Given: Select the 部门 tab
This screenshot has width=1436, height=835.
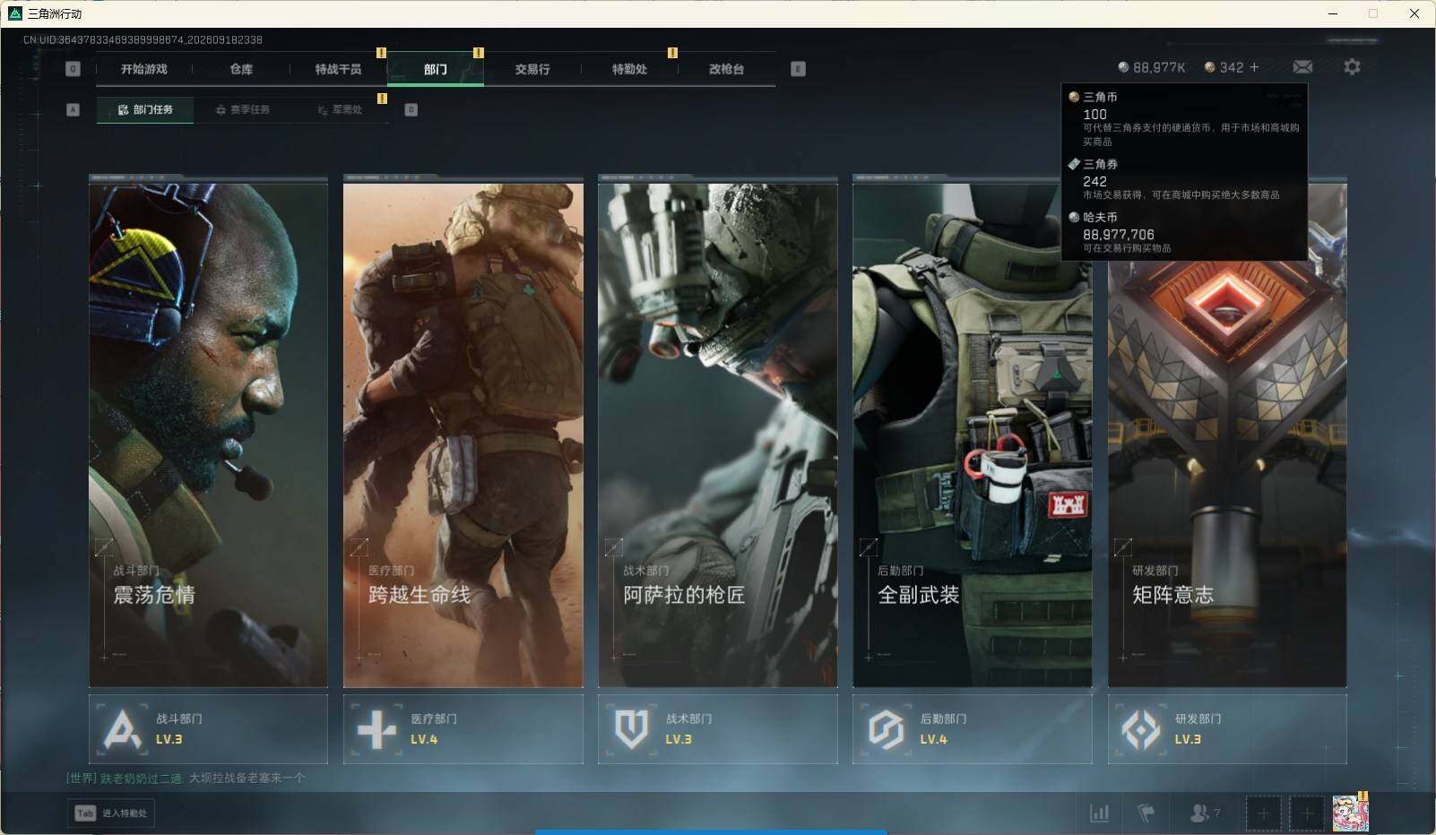Looking at the screenshot, I should (436, 69).
